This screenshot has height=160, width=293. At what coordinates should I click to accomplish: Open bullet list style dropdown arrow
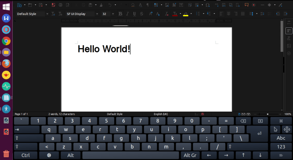pyautogui.click(x=204, y=14)
